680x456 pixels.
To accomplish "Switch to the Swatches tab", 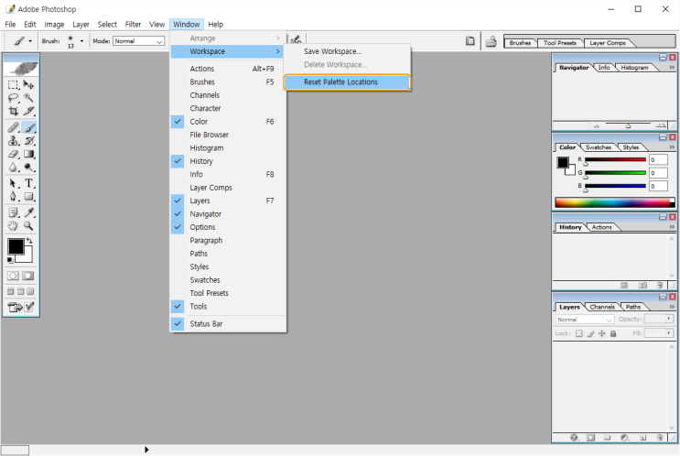I will click(598, 147).
